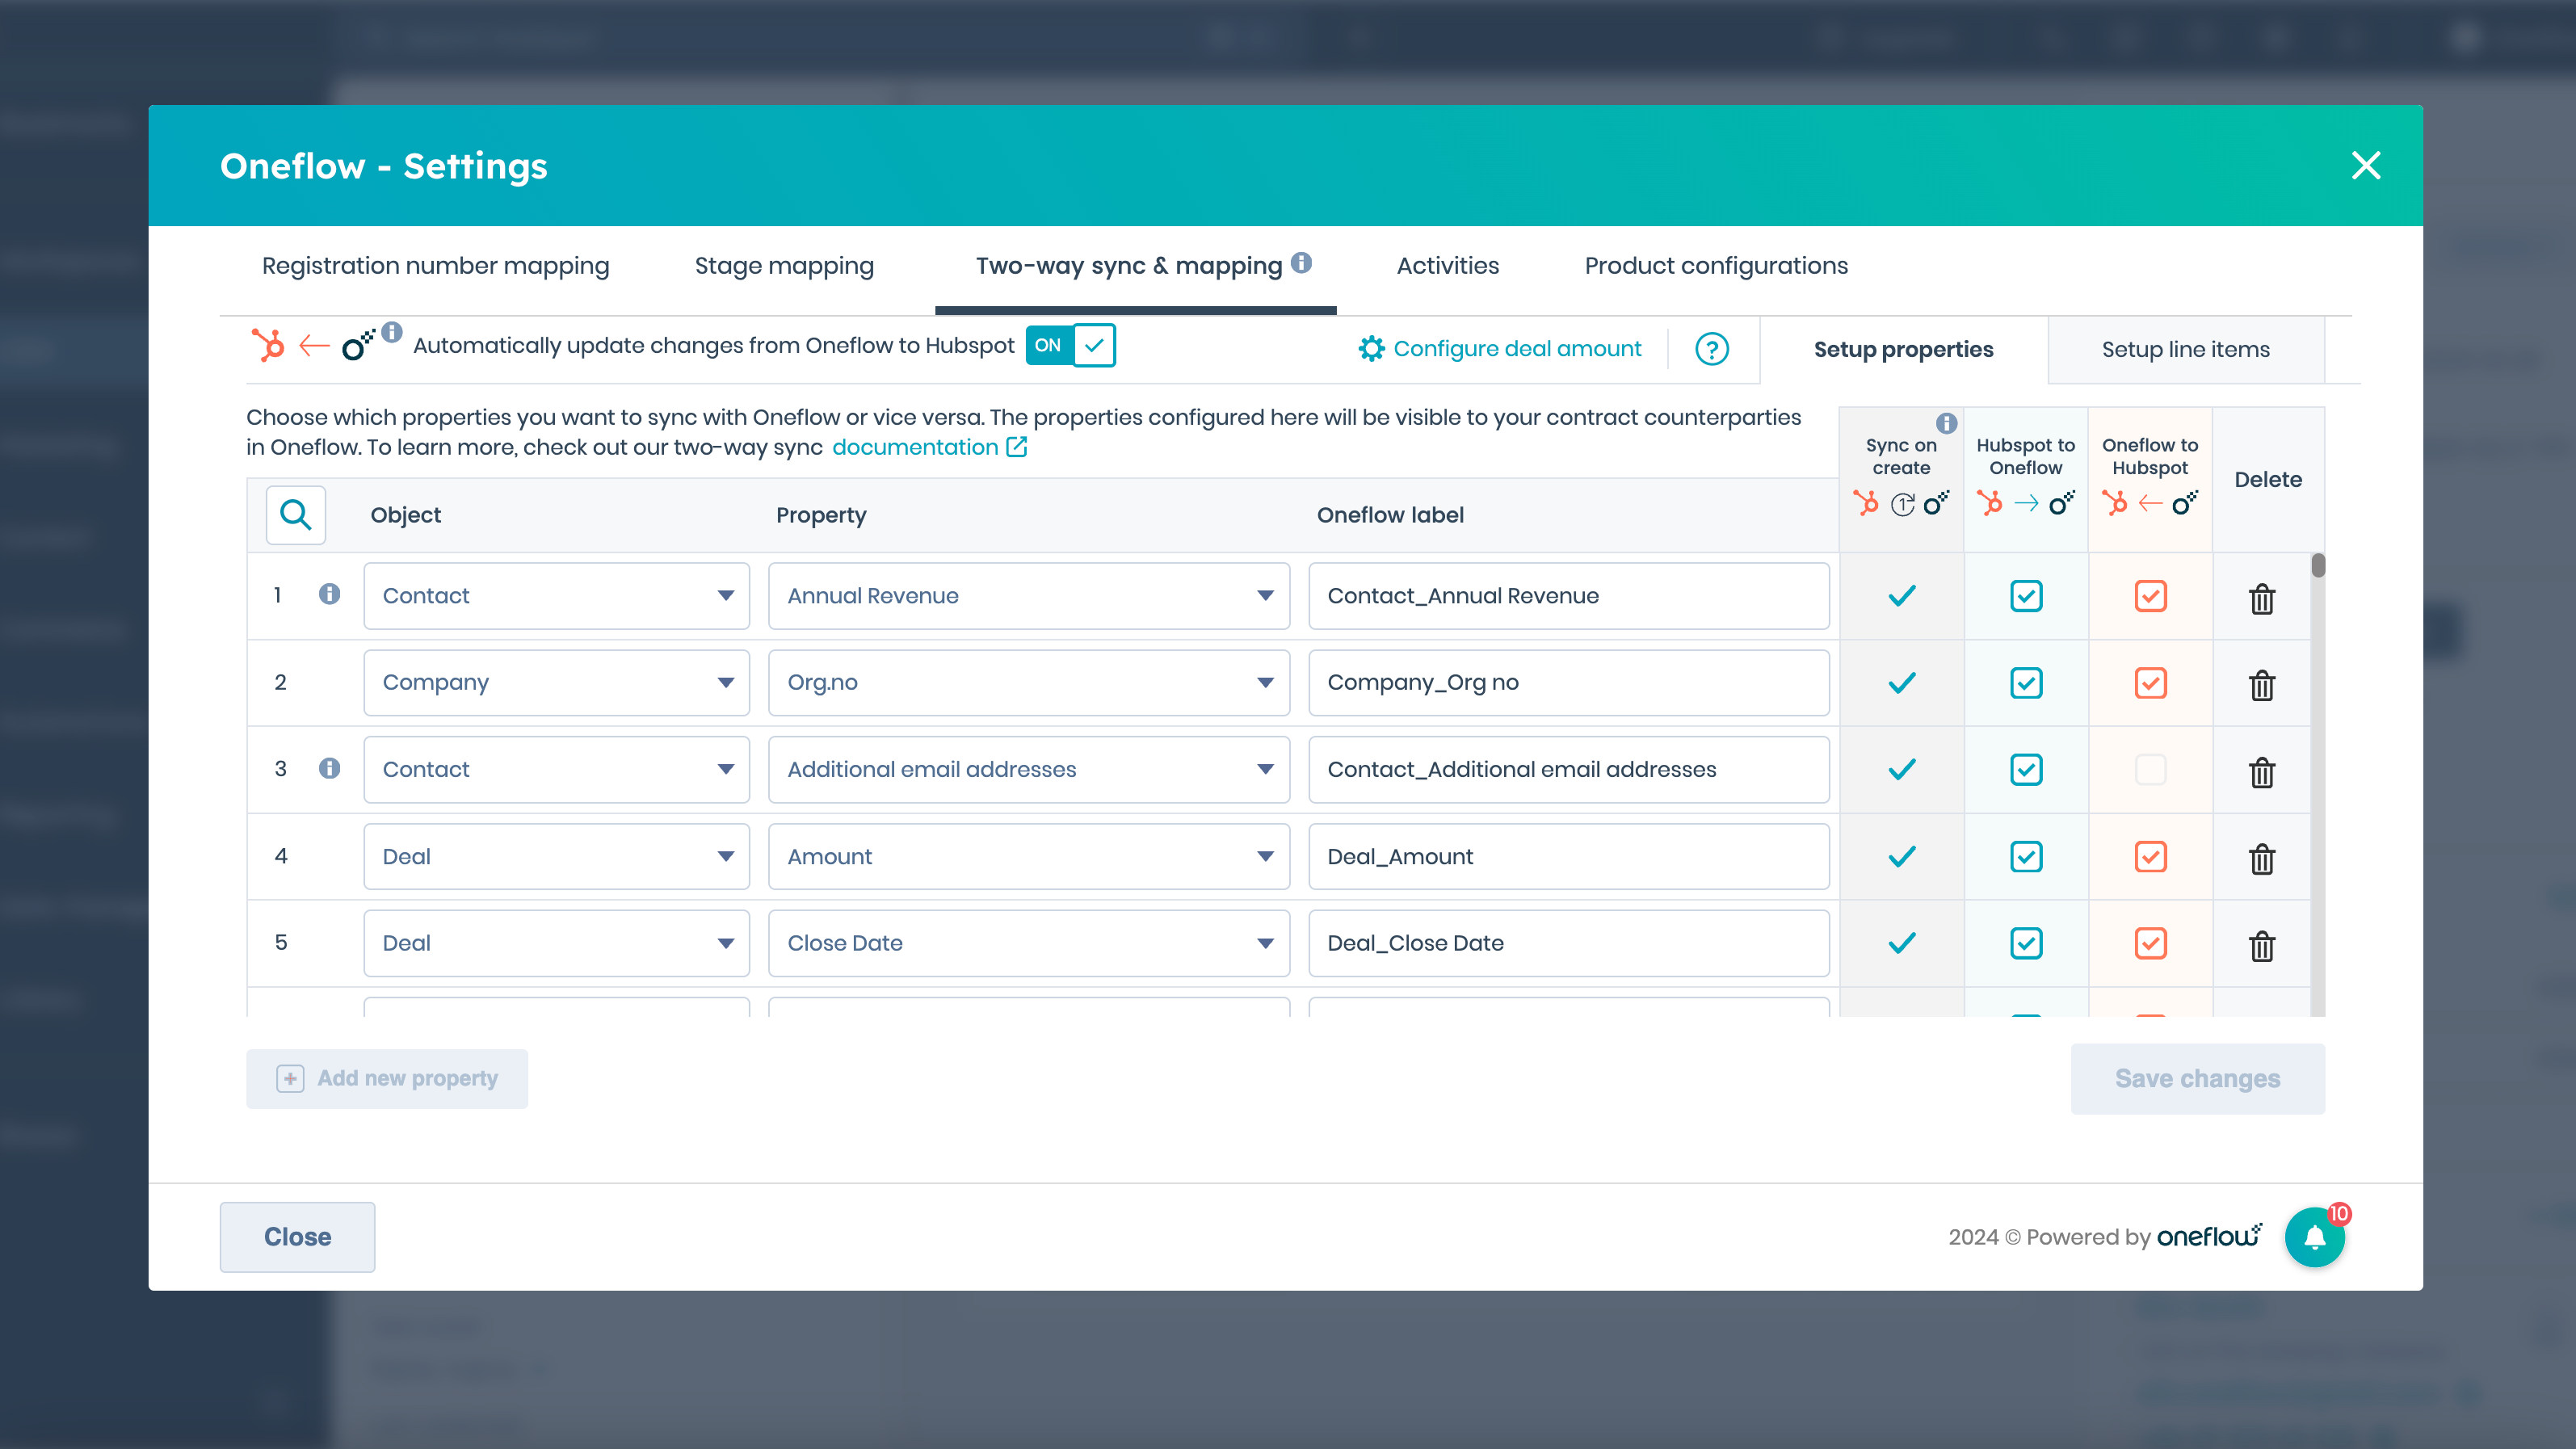2576x1449 pixels.
Task: Click the search icon above the Object column
Action: point(295,514)
